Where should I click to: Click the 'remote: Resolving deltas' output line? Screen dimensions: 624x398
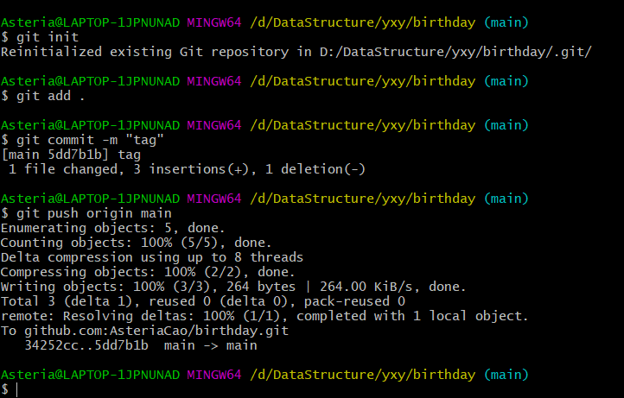click(264, 316)
